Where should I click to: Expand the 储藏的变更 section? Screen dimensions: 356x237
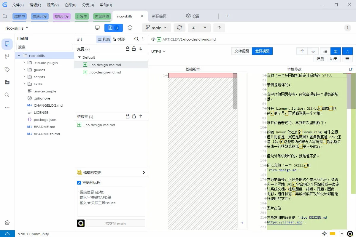pos(144,172)
